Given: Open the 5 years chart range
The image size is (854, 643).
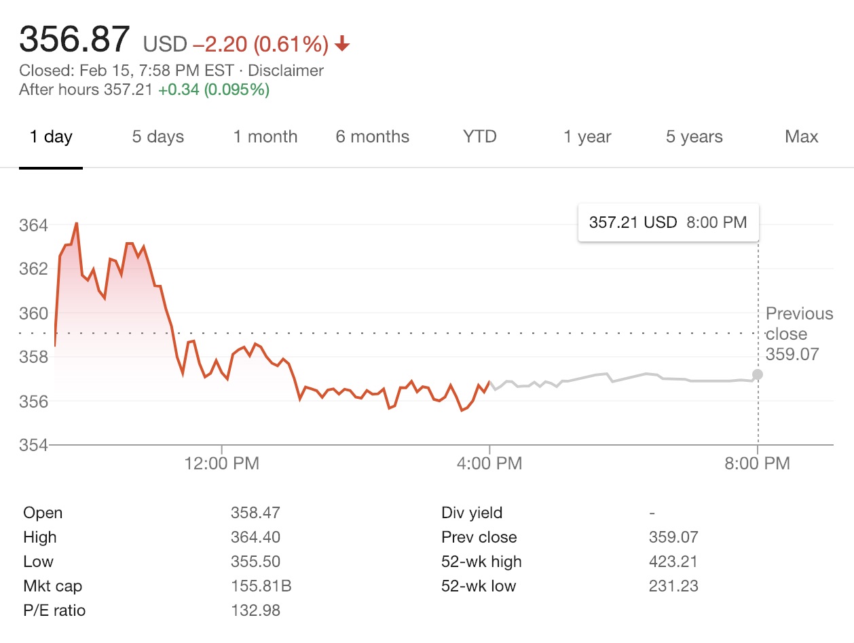Looking at the screenshot, I should (694, 137).
